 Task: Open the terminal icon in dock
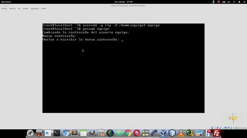pos(57,133)
